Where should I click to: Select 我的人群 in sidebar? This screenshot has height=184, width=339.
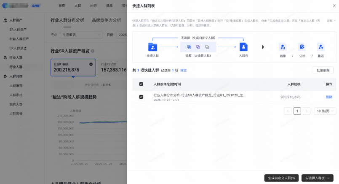pyautogui.click(x=16, y=104)
